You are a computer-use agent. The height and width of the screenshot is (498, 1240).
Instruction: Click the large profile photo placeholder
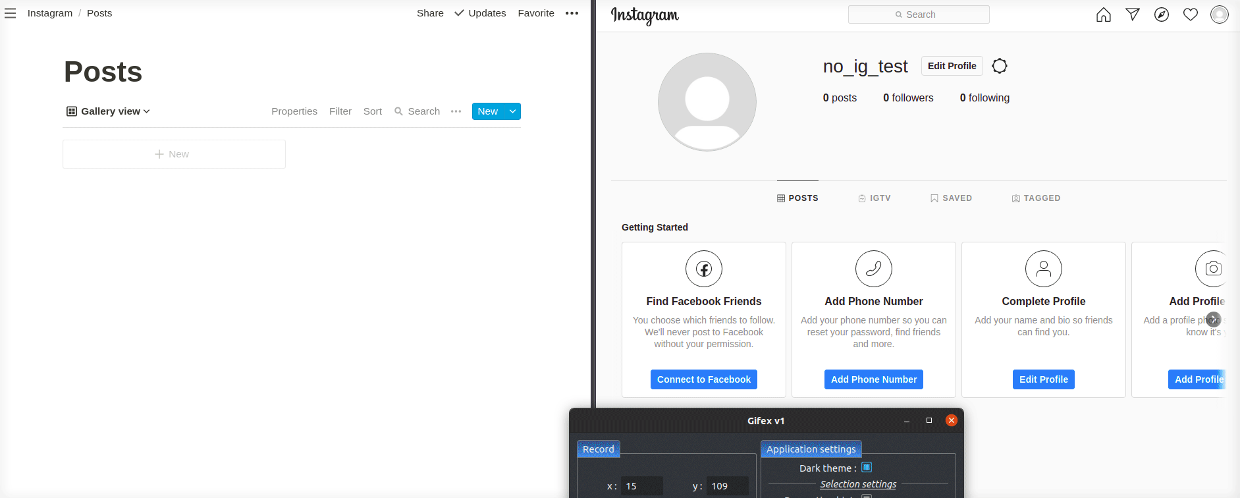coord(707,102)
